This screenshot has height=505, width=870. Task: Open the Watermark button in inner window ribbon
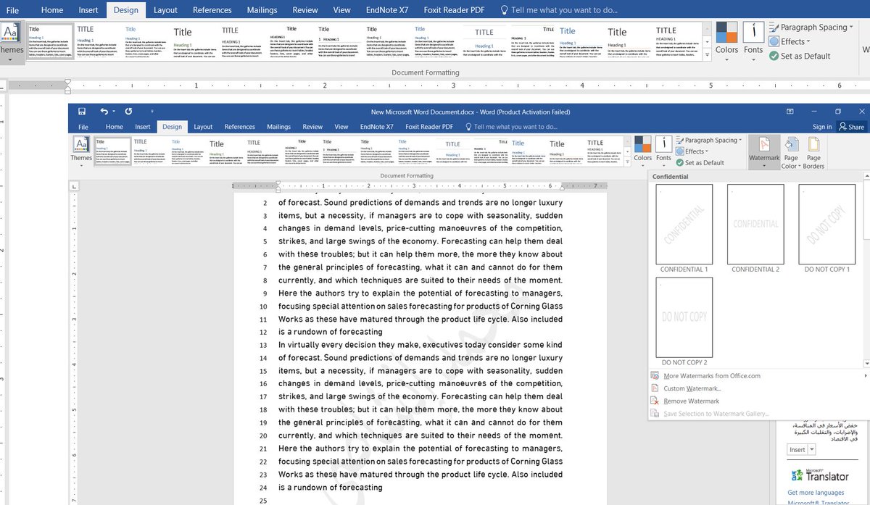764,151
